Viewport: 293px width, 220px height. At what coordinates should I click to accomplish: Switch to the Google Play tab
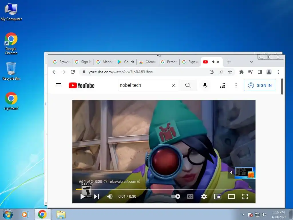pyautogui.click(x=126, y=62)
